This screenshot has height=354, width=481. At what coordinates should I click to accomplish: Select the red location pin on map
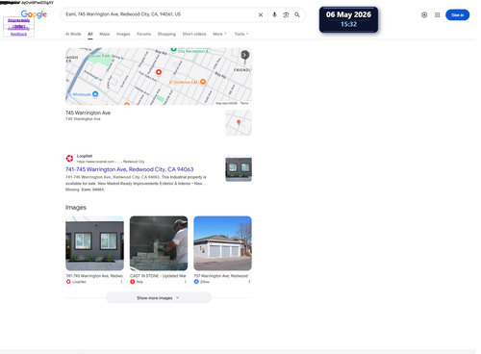coord(159,72)
